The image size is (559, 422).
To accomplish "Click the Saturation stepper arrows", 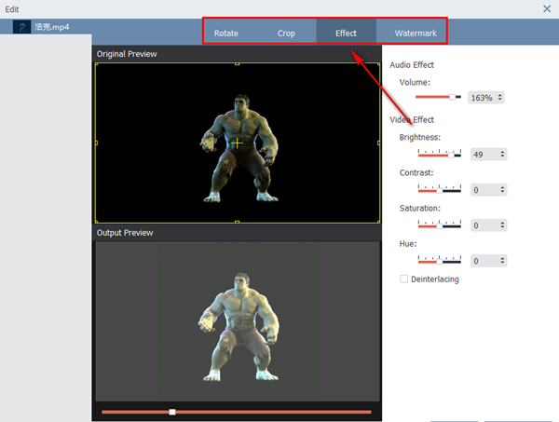I will pos(502,225).
